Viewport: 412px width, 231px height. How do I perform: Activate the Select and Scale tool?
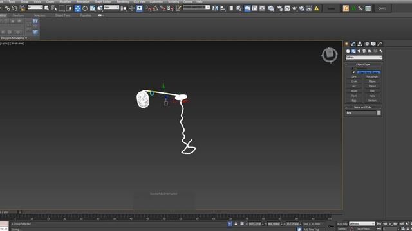pyautogui.click(x=93, y=8)
